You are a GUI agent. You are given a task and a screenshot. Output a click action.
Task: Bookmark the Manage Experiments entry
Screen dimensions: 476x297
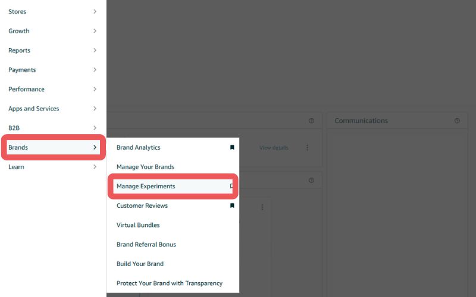(231, 186)
